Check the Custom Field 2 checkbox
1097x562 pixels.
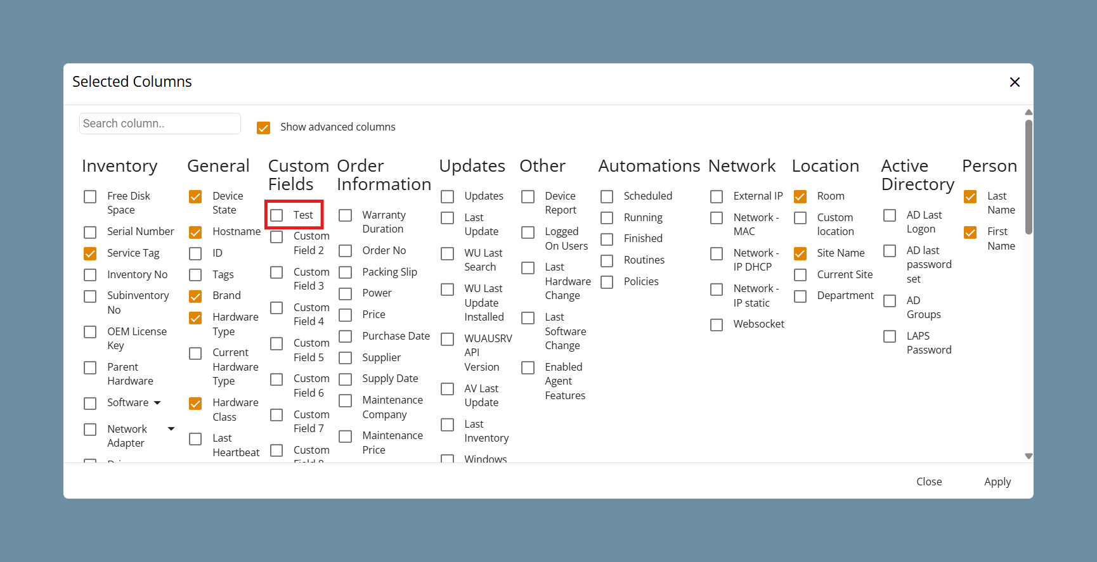click(x=276, y=237)
